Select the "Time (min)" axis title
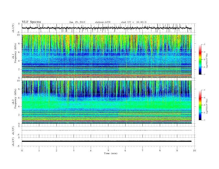The image size is (219, 169). tap(111, 153)
